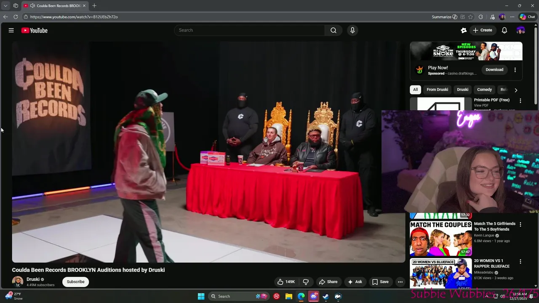Select the Druski filter chip
Image resolution: width=539 pixels, height=303 pixels.
462,90
